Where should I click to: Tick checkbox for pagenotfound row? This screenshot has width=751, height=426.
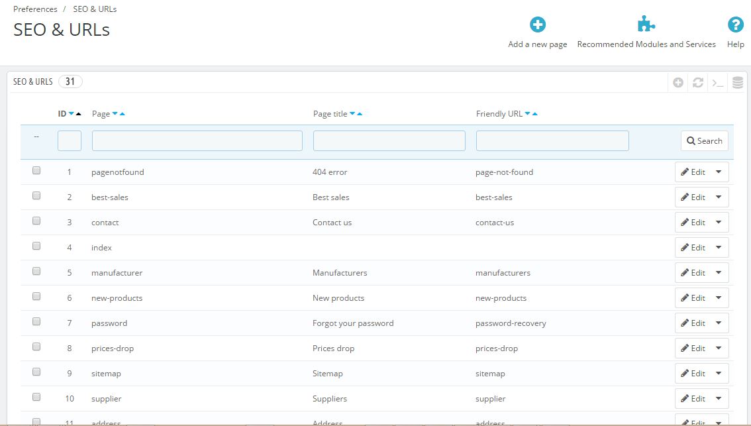[x=36, y=170]
